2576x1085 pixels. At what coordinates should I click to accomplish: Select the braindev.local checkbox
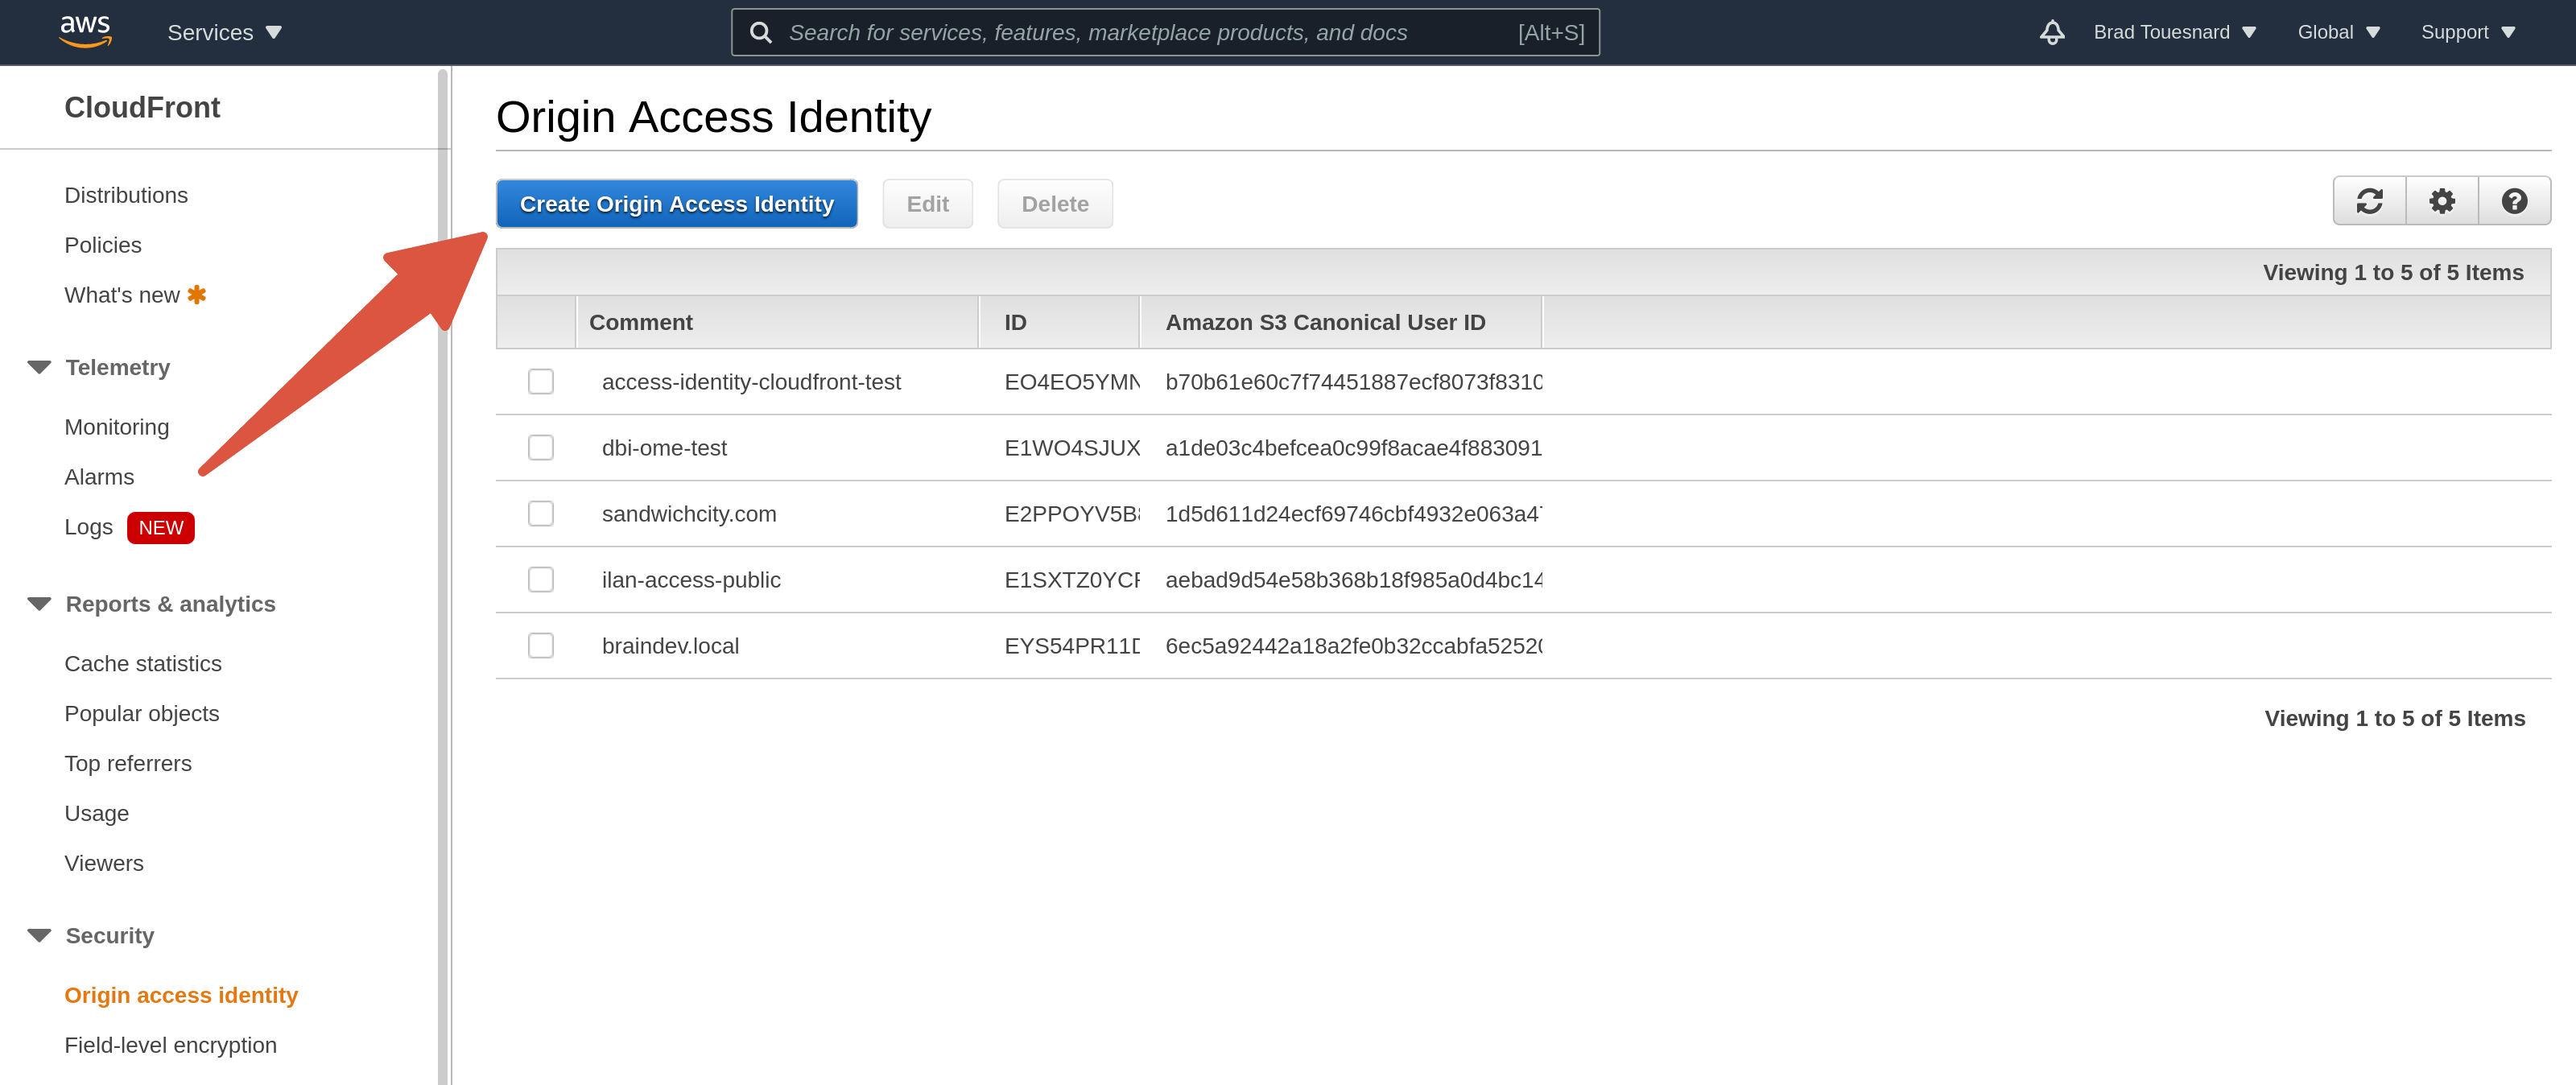(540, 645)
